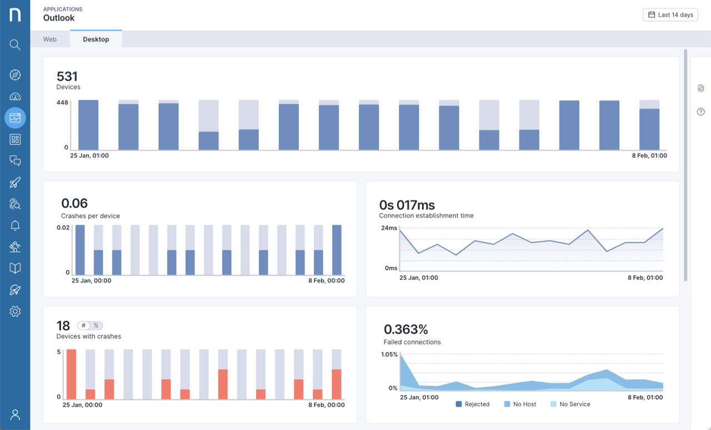Open the Last 14 days date range picker
This screenshot has width=711, height=430.
[670, 14]
